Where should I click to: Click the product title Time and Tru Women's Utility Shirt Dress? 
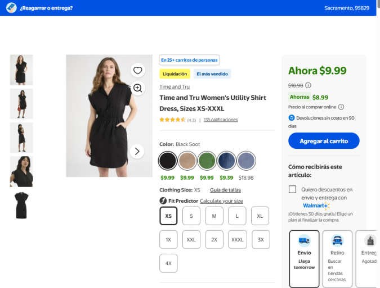213,103
